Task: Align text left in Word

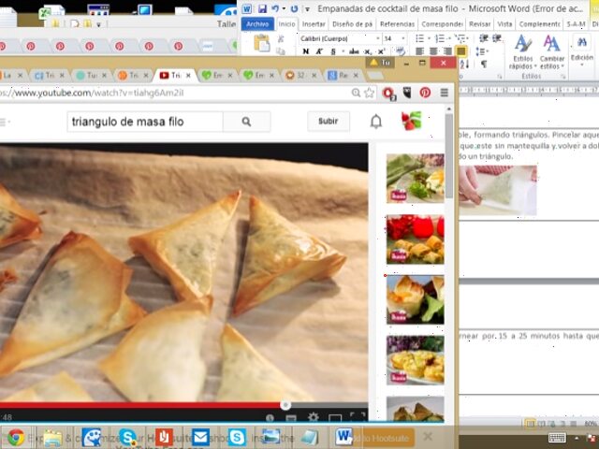Action: (x=420, y=51)
